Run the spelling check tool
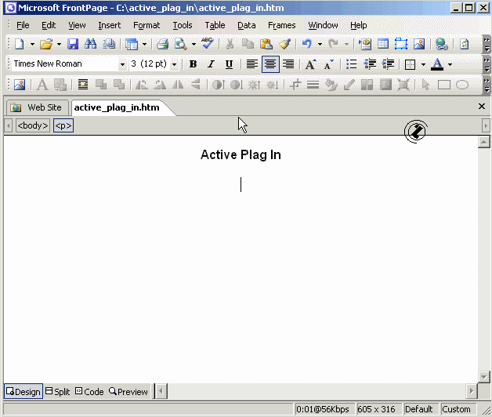Viewport: 492px width, 417px height. point(207,45)
